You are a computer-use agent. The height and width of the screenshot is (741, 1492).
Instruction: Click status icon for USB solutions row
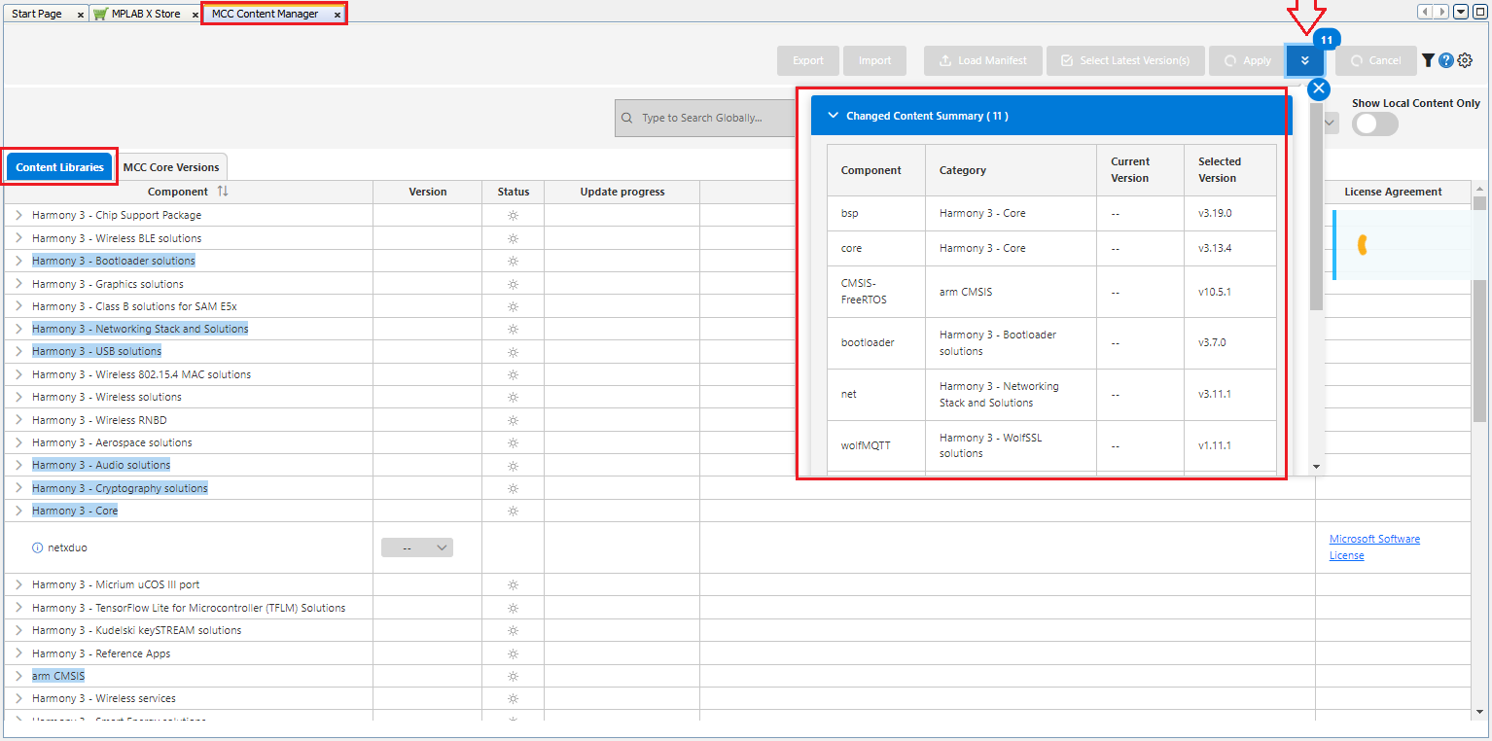point(513,351)
